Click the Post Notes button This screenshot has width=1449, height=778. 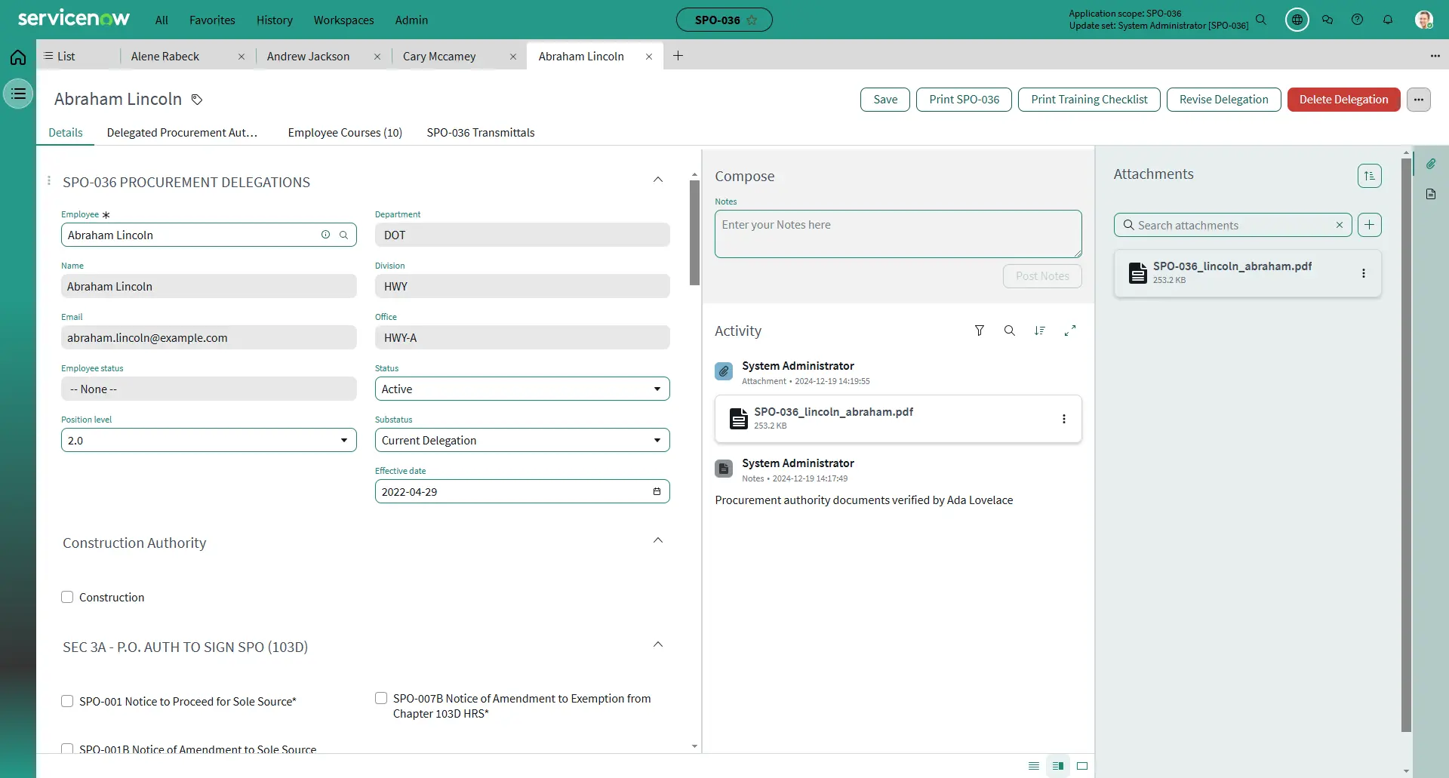pos(1041,276)
